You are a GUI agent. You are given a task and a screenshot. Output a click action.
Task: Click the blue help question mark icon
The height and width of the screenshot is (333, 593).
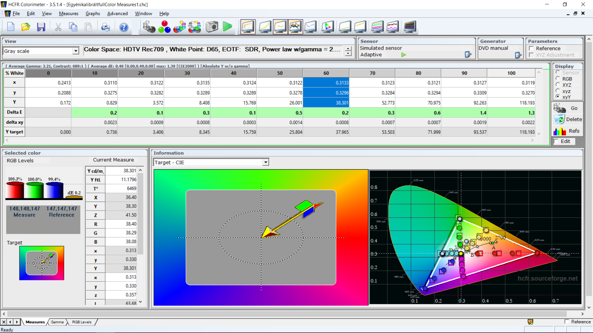124,27
